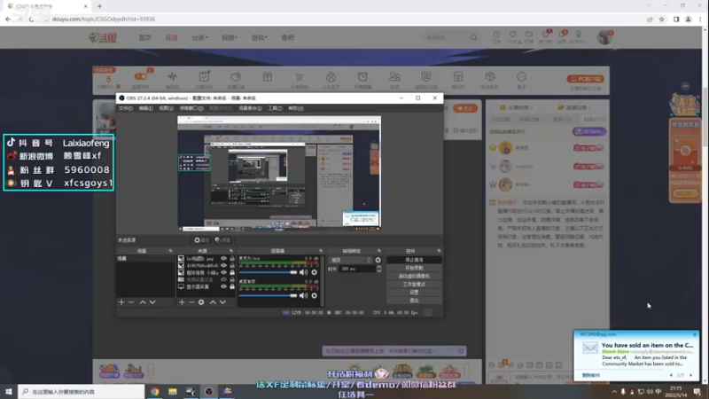Screen dimensions: 709x399
Task: Move source down in Sources panel
Action: 222,302
